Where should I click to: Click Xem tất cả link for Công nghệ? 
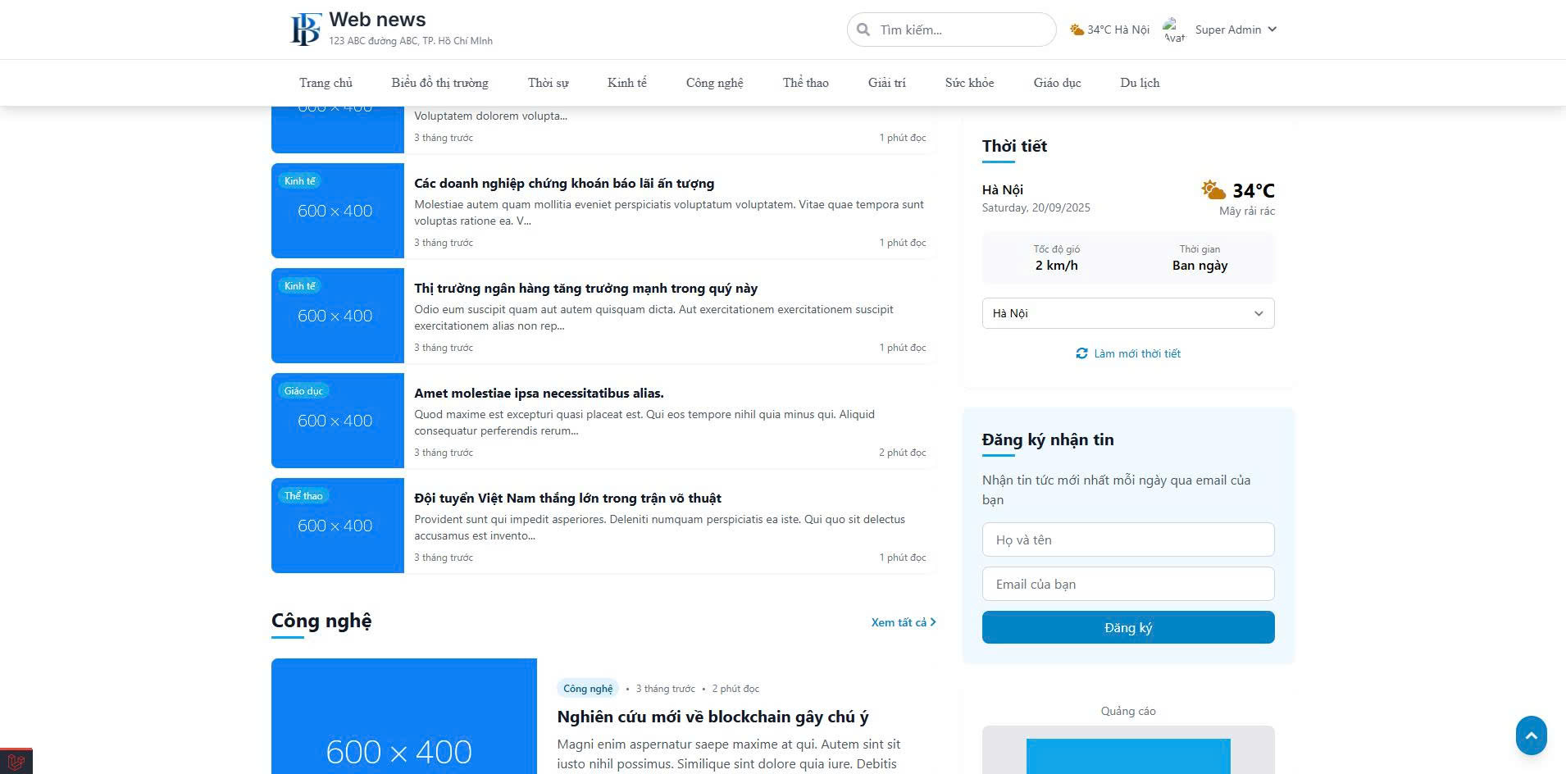(x=903, y=622)
